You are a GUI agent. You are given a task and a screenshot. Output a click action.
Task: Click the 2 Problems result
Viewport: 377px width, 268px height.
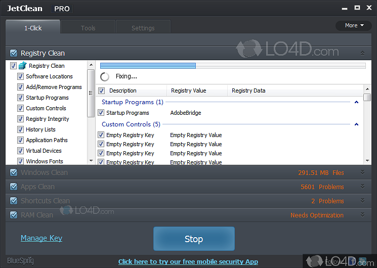[327, 201]
